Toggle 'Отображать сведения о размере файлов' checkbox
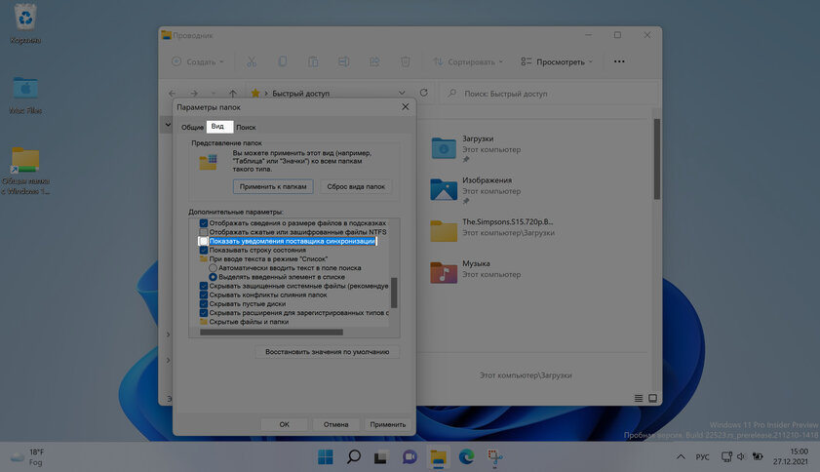820x472 pixels. (204, 223)
